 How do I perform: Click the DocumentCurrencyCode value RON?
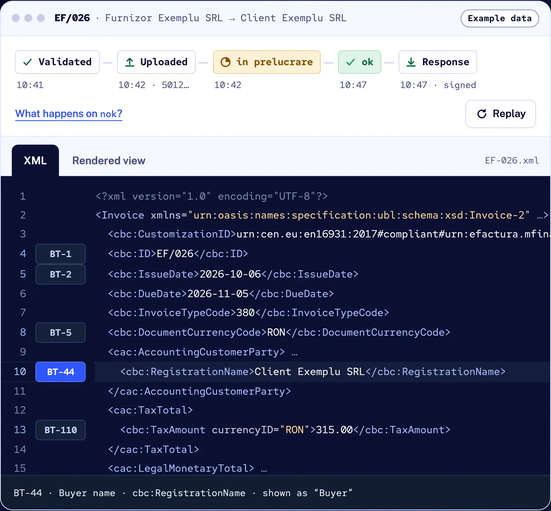(x=276, y=332)
